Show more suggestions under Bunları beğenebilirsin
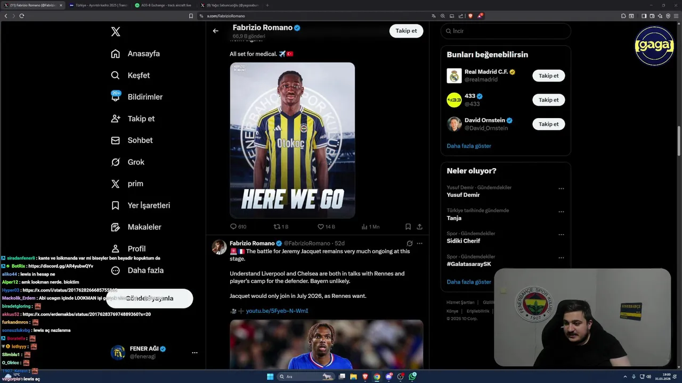Image resolution: width=682 pixels, height=383 pixels. click(469, 146)
